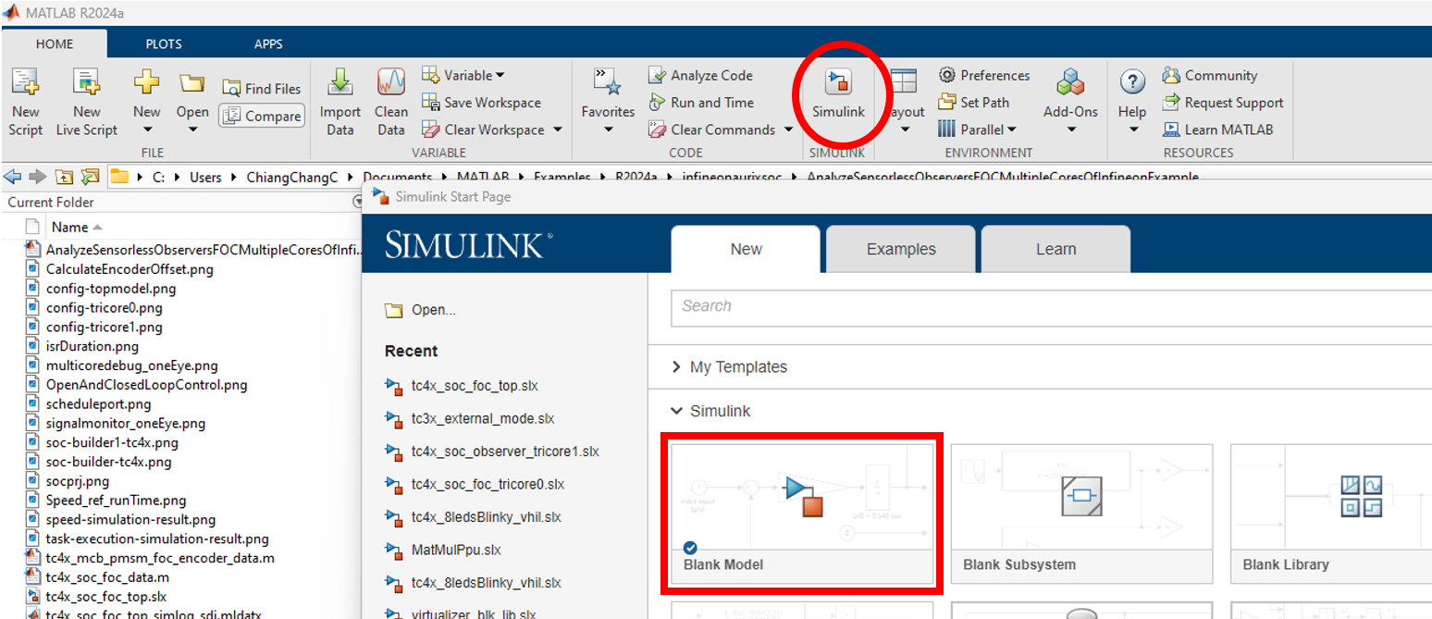The height and width of the screenshot is (619, 1432).
Task: Switch to the Learn tab
Action: click(1055, 250)
